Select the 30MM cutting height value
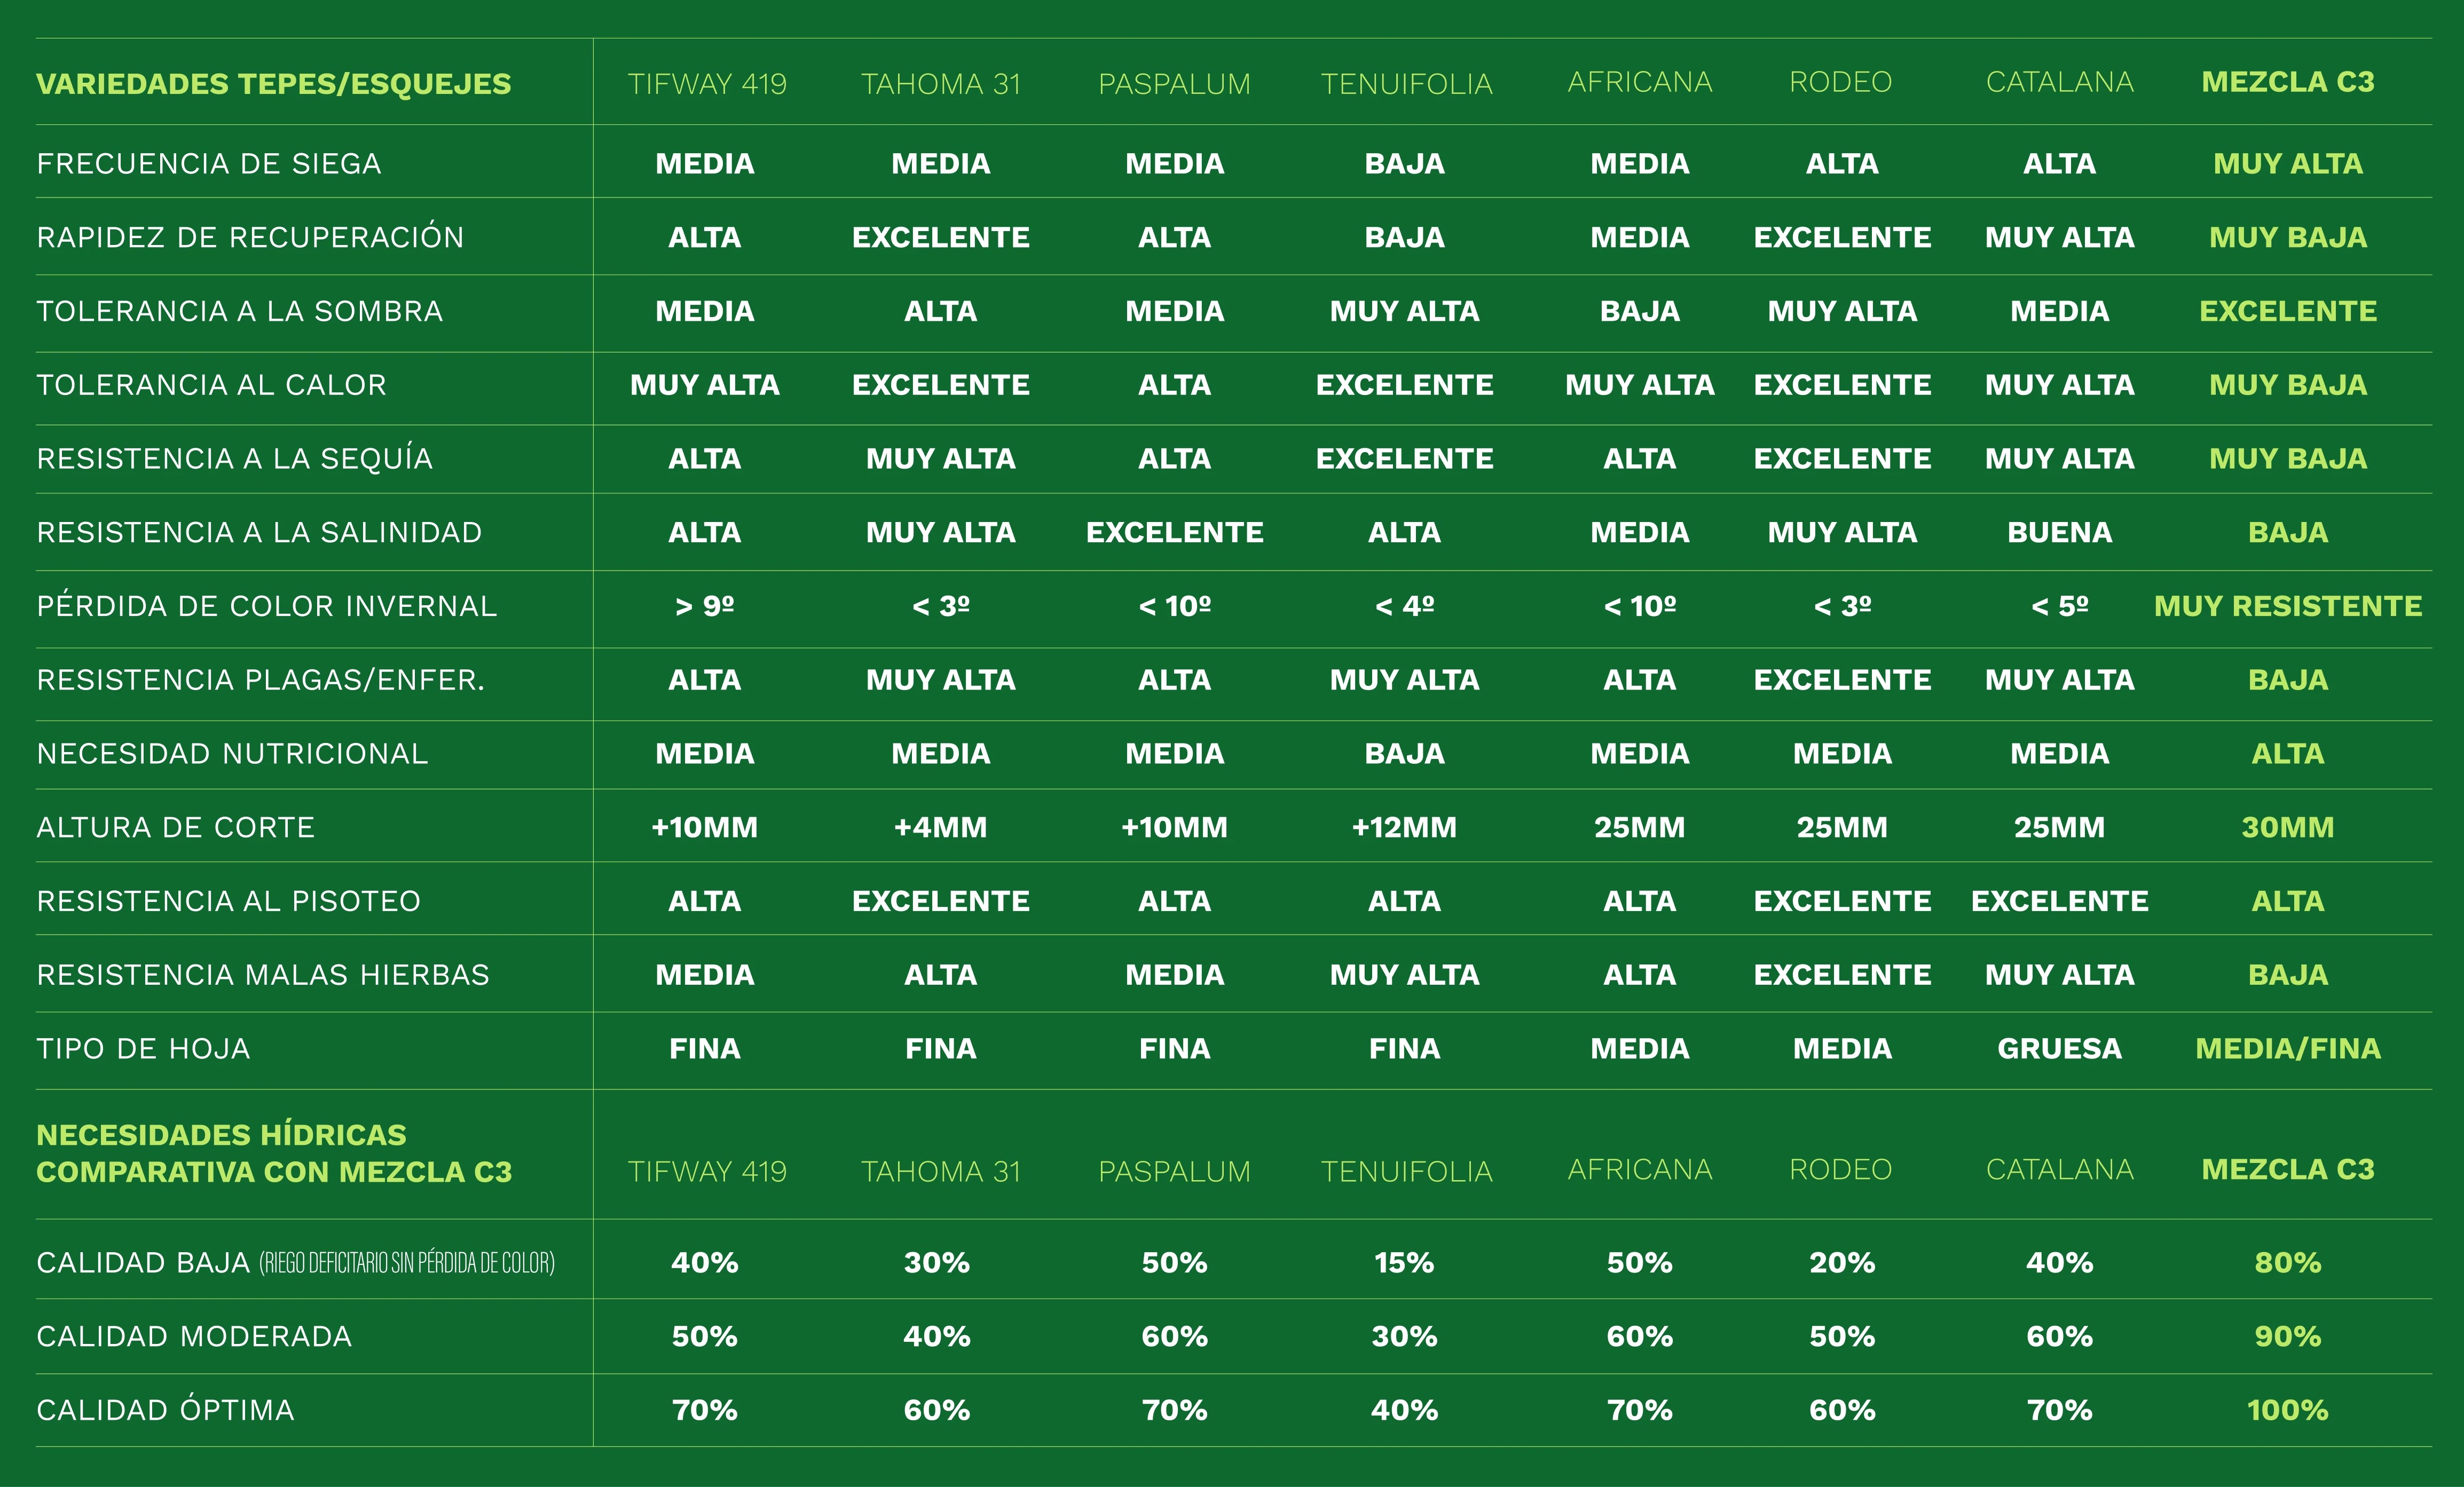 pos(2287,828)
